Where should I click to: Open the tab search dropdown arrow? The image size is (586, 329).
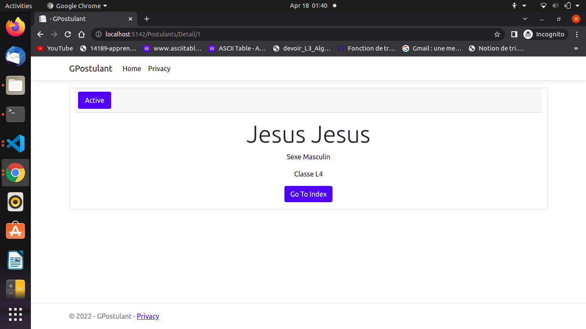(525, 19)
